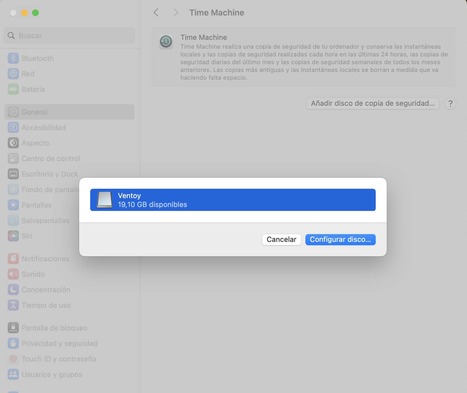This screenshot has width=467, height=393.
Task: Click the Sonido label text
Action: pyautogui.click(x=33, y=274)
